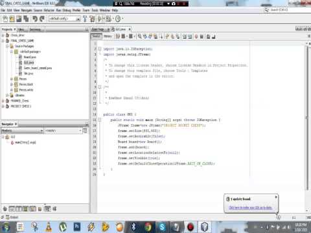Select the main method in Navigator
311x233 pixels.
25,142
